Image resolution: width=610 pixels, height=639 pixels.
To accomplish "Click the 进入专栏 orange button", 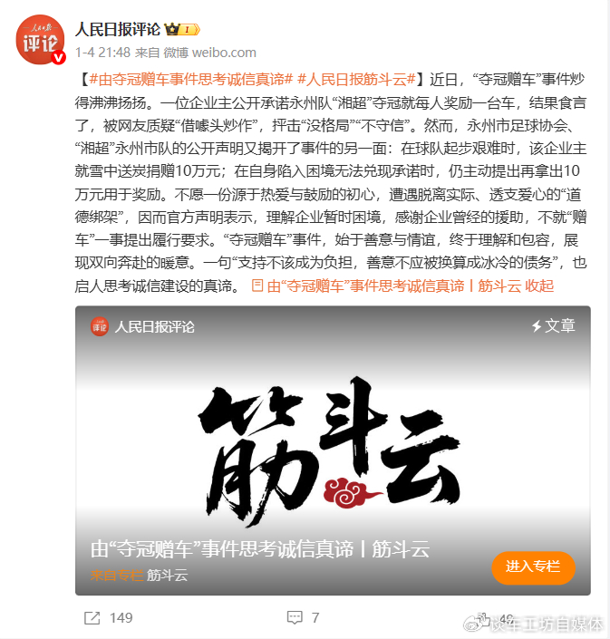I will point(533,566).
